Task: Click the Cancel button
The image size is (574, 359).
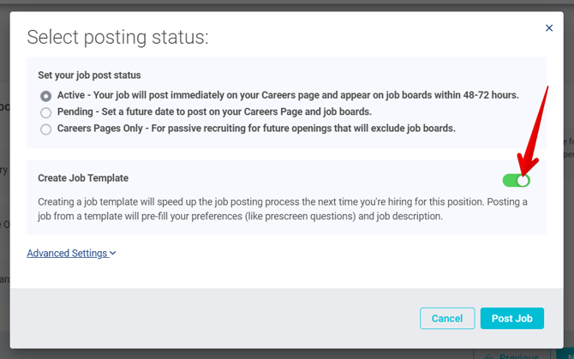Action: [x=447, y=319]
